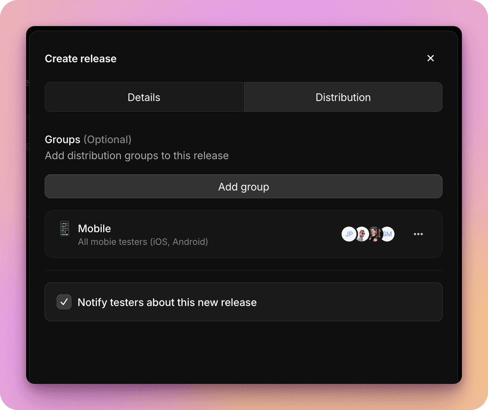This screenshot has height=410, width=488.
Task: Click the Mobile group's phone icon
Action: coord(64,228)
